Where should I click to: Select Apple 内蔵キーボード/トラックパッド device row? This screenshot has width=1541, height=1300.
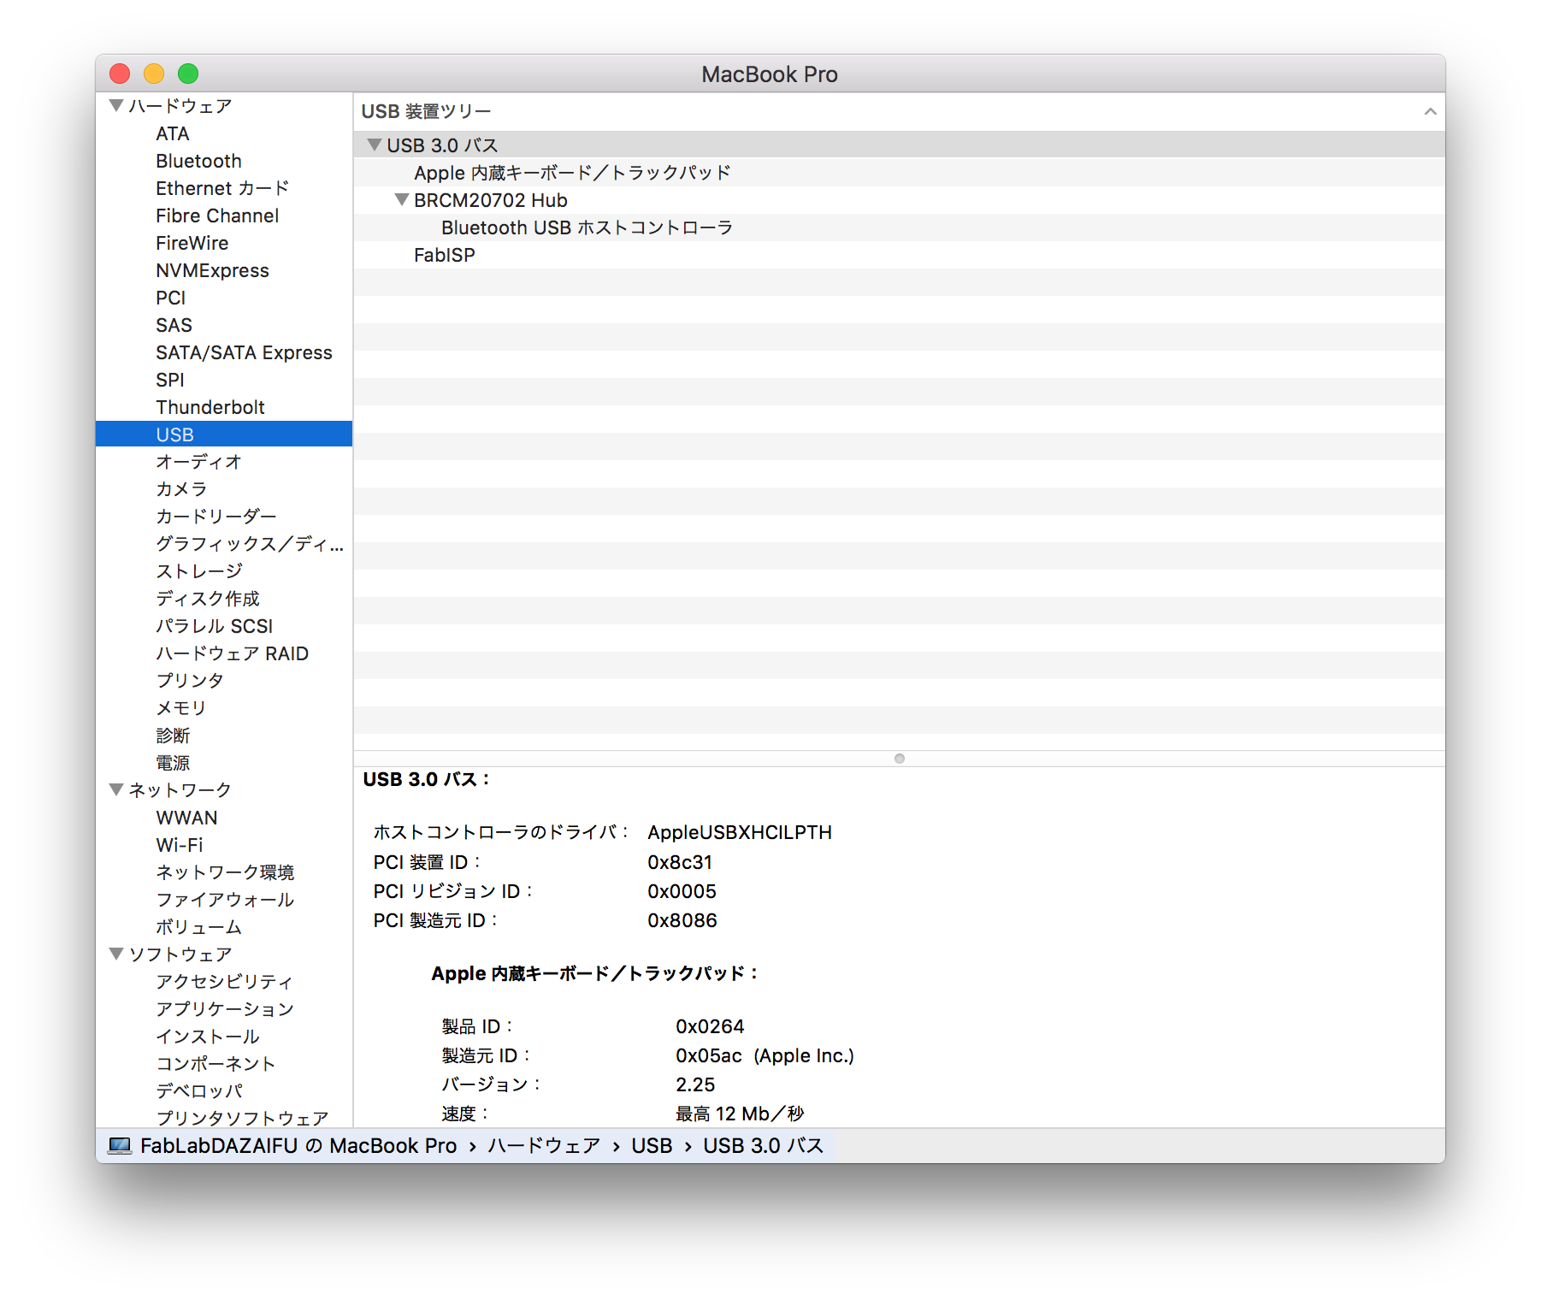[x=900, y=173]
